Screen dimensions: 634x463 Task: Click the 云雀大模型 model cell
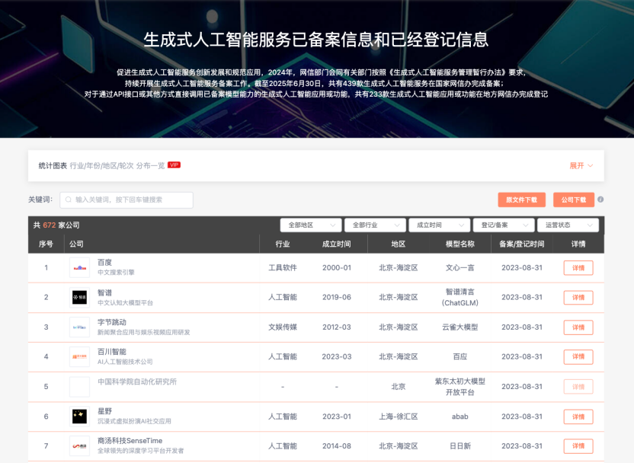click(460, 327)
